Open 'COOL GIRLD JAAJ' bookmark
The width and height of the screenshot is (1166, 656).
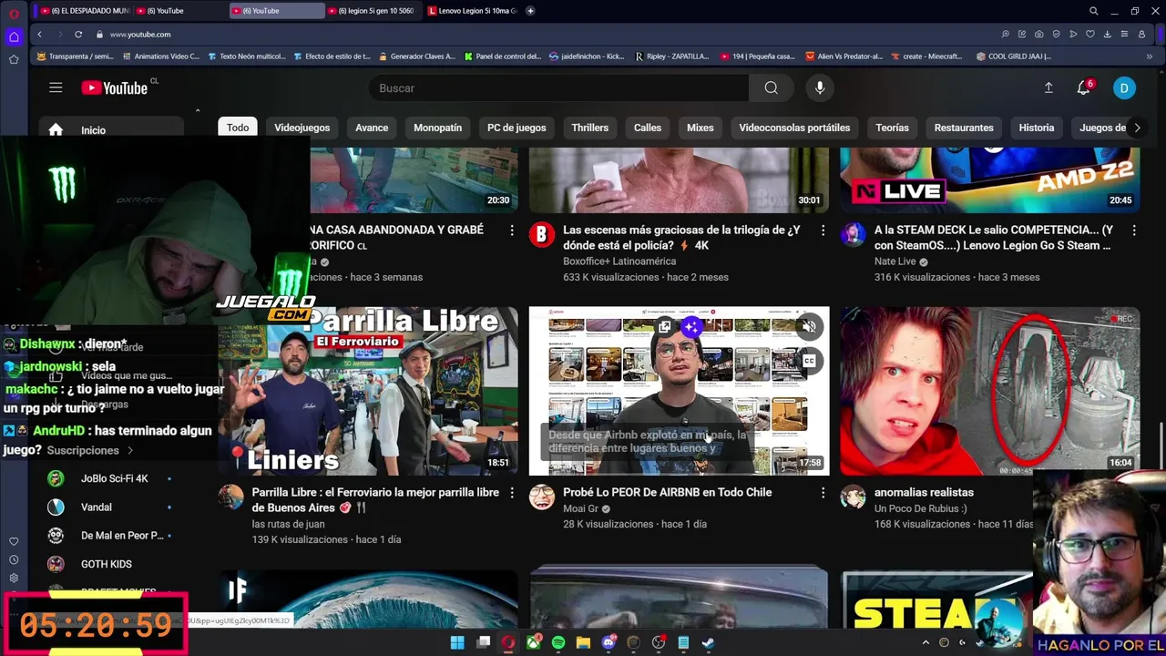coord(1013,56)
